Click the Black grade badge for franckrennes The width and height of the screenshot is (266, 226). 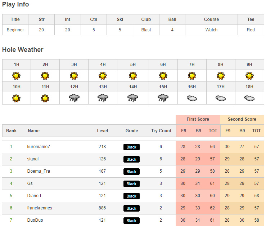point(131,208)
